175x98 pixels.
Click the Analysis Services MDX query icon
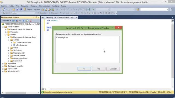(x=46, y=10)
